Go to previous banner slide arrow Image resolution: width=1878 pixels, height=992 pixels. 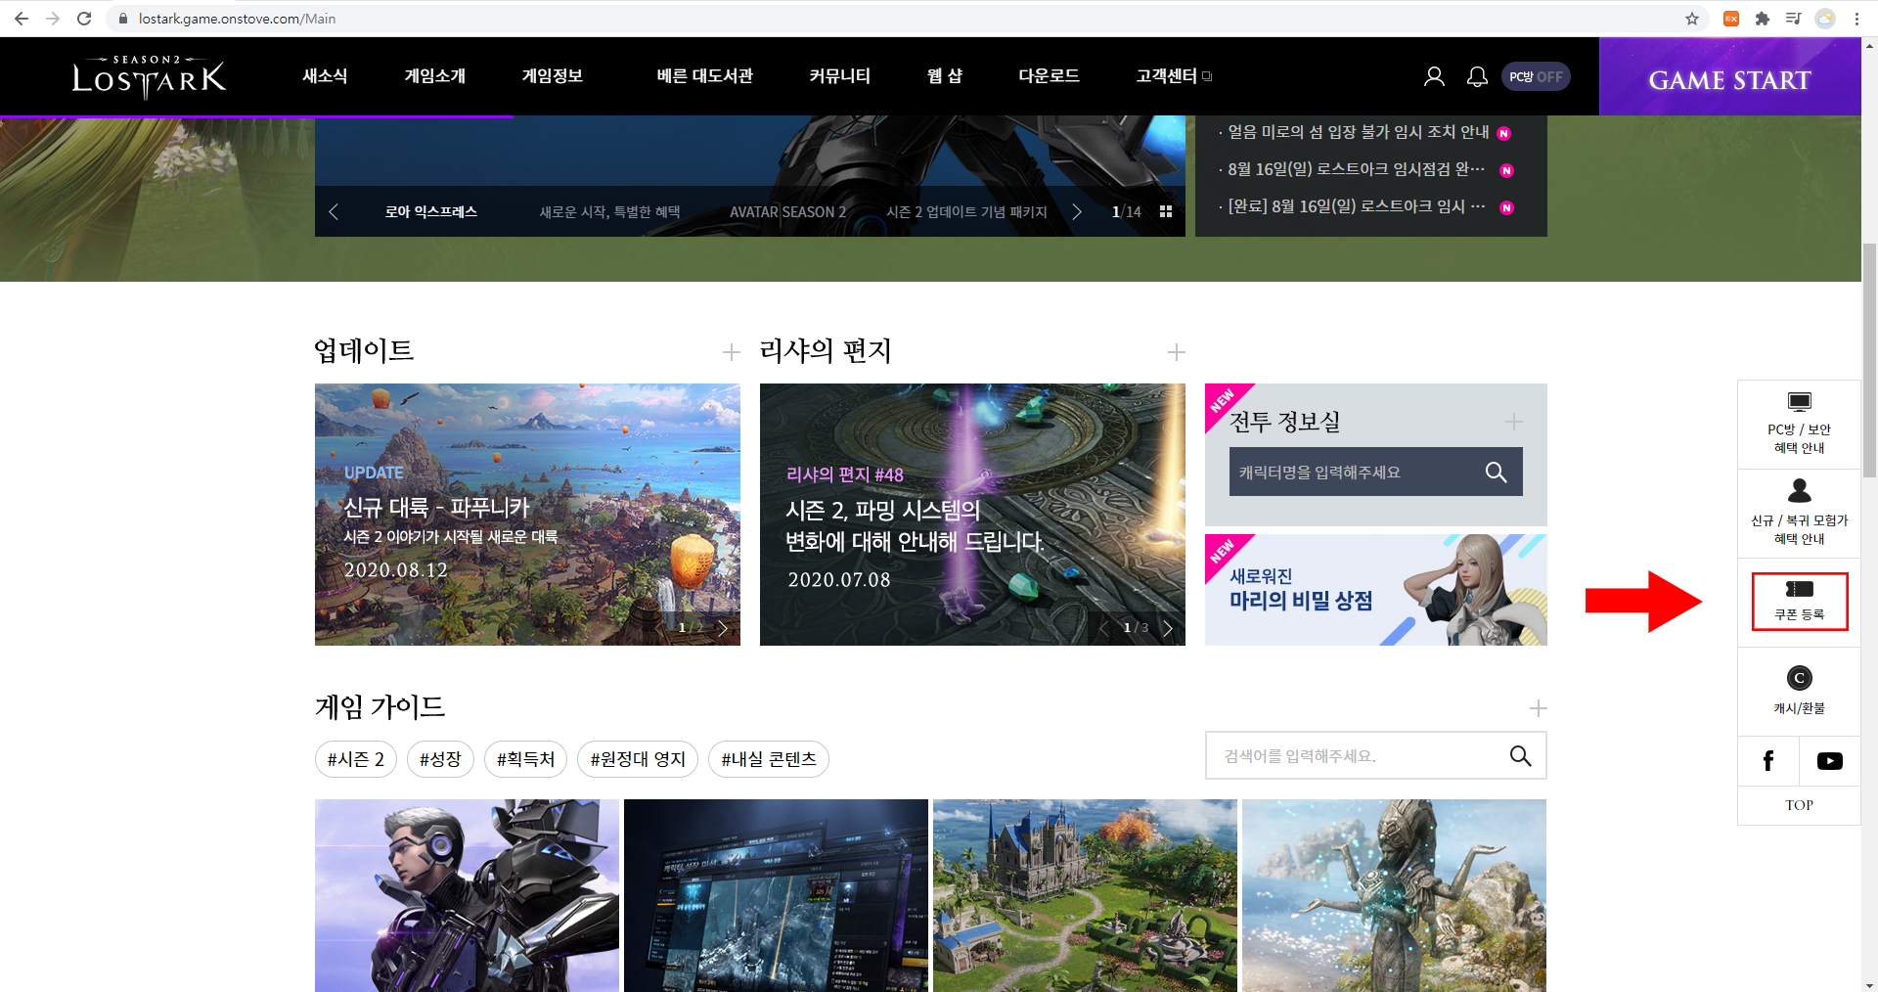tap(334, 212)
